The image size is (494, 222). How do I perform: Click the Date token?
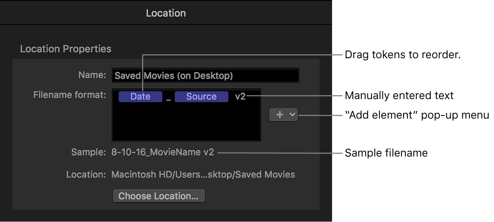(x=140, y=96)
